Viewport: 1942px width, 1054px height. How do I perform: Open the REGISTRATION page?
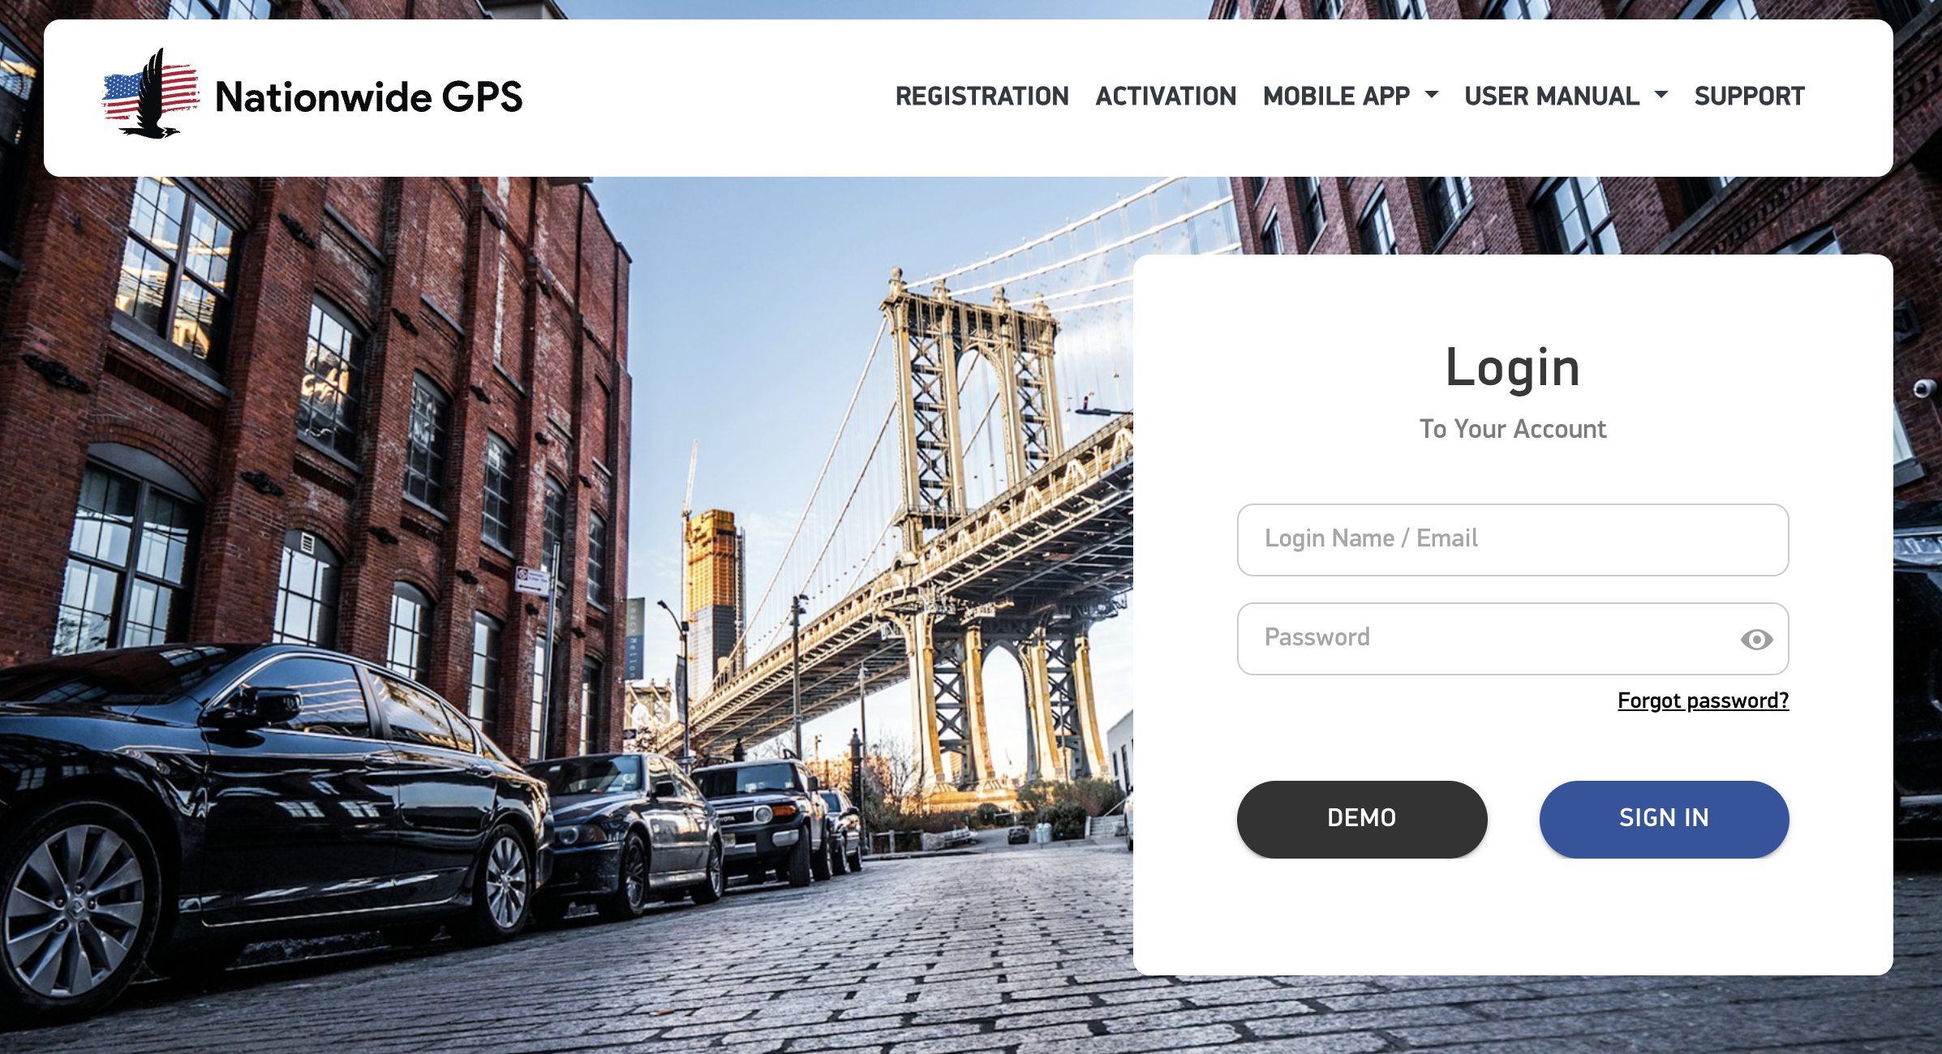click(982, 96)
